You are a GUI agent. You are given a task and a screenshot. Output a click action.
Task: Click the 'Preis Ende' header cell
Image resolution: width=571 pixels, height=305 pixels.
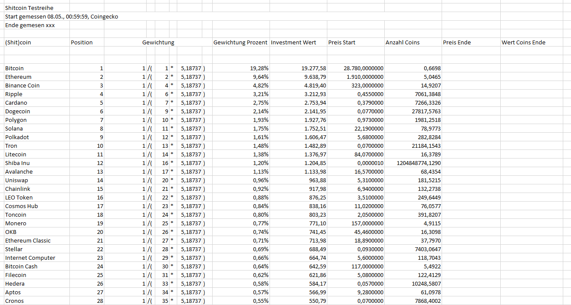[x=471, y=42]
